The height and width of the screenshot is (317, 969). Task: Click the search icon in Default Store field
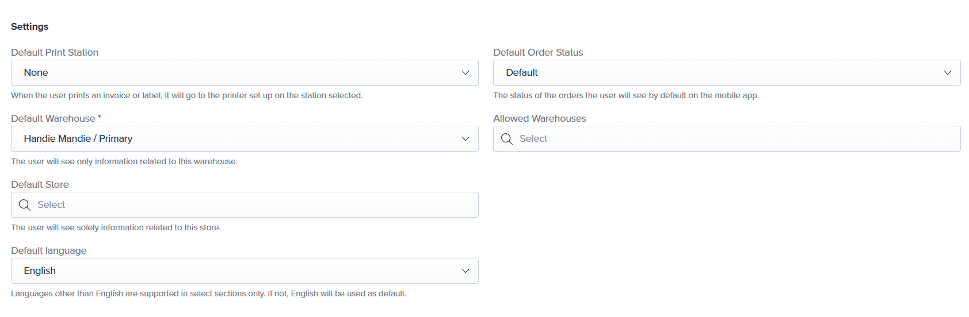tap(24, 205)
